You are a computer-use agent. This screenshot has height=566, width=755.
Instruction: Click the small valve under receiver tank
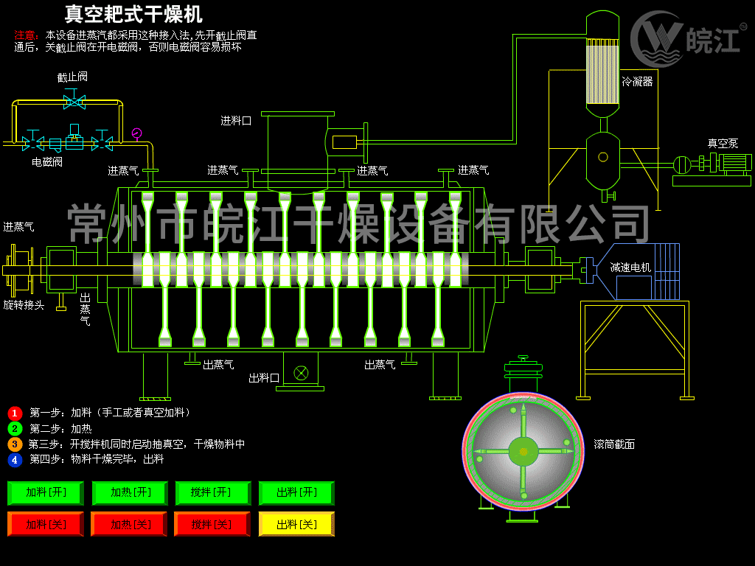click(x=608, y=196)
